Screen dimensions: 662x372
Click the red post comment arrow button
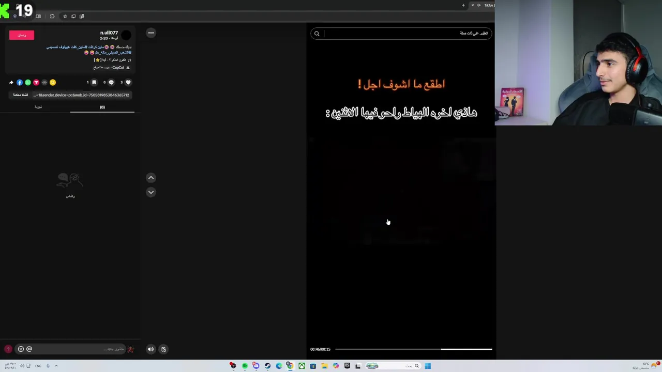pos(8,349)
